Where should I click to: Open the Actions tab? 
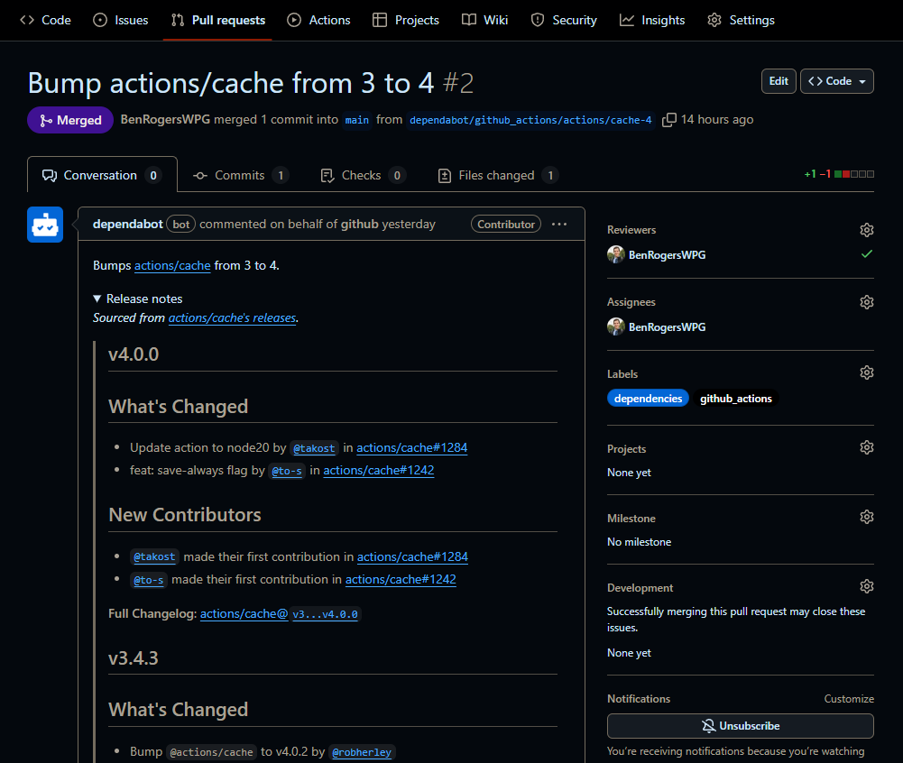(318, 20)
